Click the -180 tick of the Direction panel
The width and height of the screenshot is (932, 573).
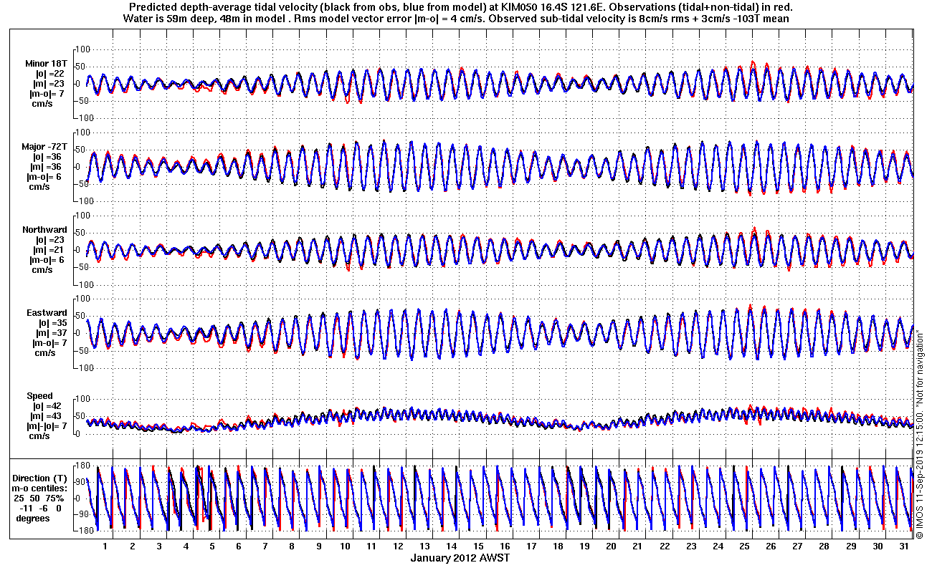pos(80,531)
